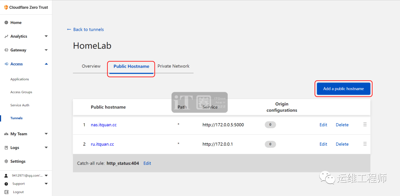Expand the My Team menu arrow
400x196 pixels.
click(46, 134)
